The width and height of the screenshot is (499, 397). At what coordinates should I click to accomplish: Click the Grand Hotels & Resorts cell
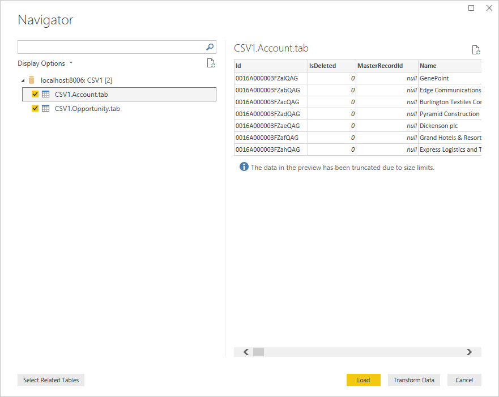450,138
